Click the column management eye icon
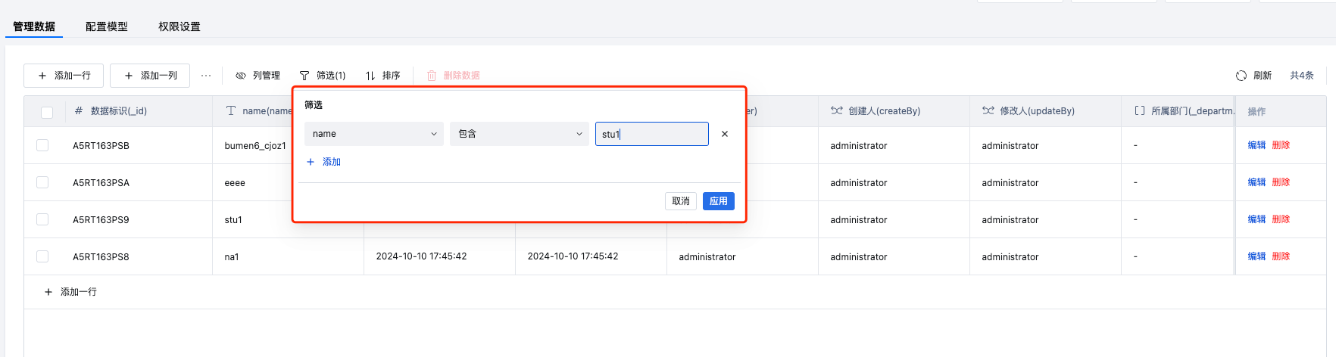Screen dimensions: 1336x357 pyautogui.click(x=241, y=76)
